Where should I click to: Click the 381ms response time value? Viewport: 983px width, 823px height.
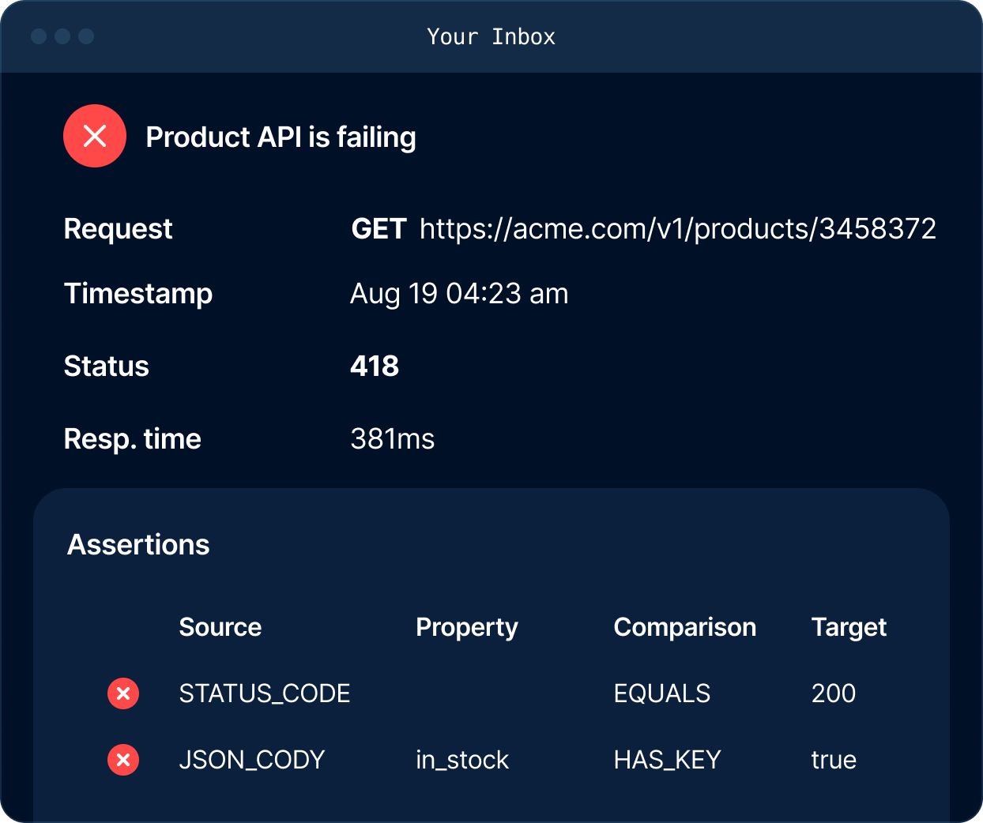[x=392, y=439]
